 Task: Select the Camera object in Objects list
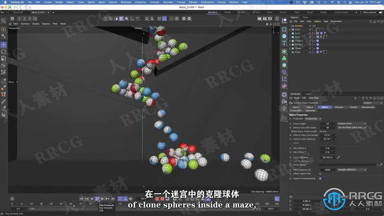click(x=298, y=26)
